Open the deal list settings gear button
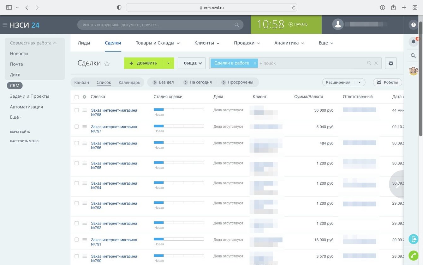 [x=391, y=63]
